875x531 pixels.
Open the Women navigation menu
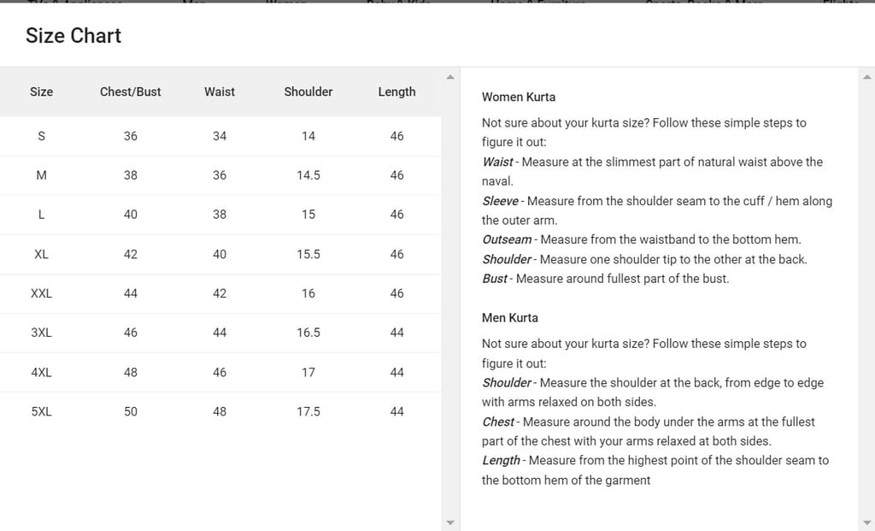[286, 3]
